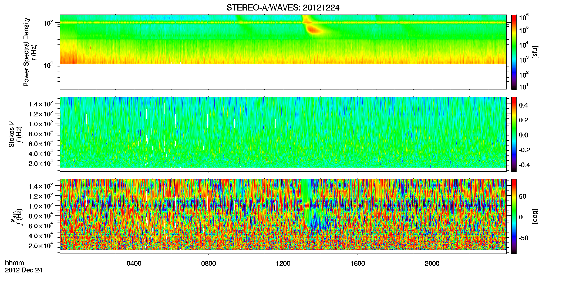This screenshot has height=291, width=566.
Task: Click the -0.2 label on the Stokes V color bar
Action: [x=524, y=150]
